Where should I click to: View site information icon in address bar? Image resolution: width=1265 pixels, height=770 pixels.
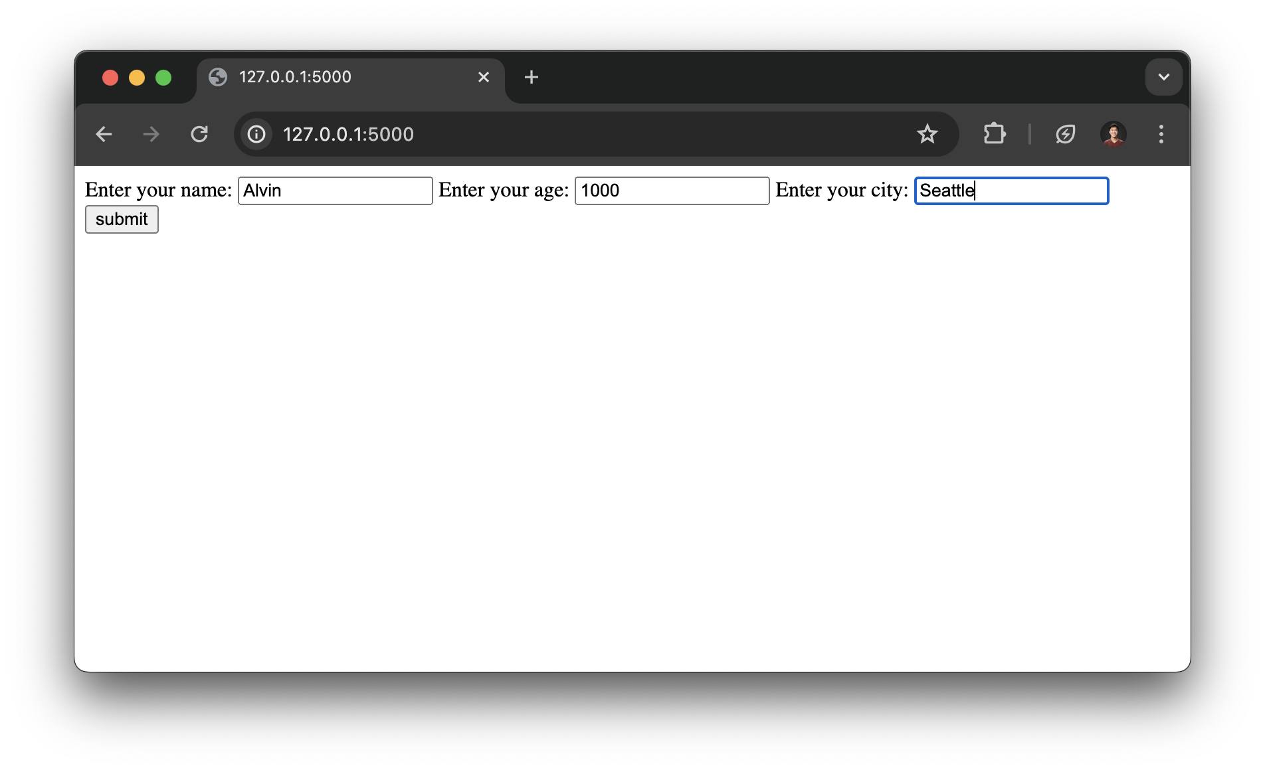click(256, 134)
